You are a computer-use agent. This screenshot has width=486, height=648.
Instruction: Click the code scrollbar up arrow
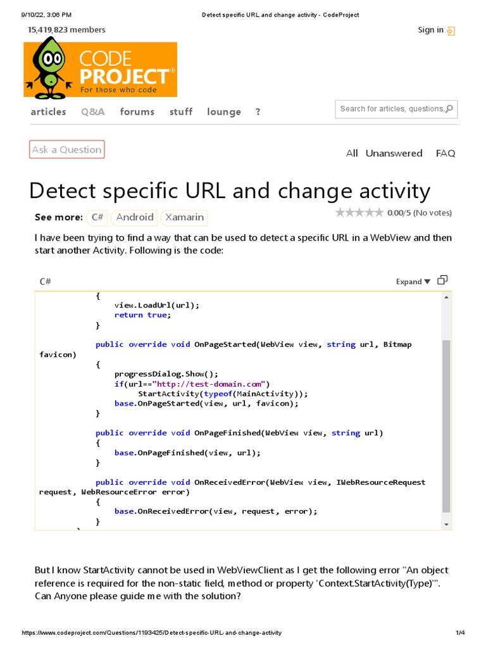(x=446, y=297)
